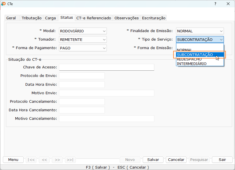
Task: Click the ESC ( Cancelar ) status text
Action: tap(133, 167)
